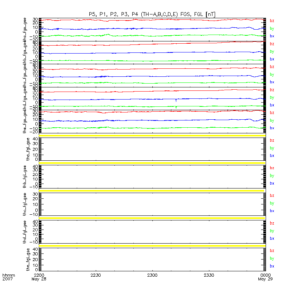Click the 'hhmm' axis unit label

9,275
